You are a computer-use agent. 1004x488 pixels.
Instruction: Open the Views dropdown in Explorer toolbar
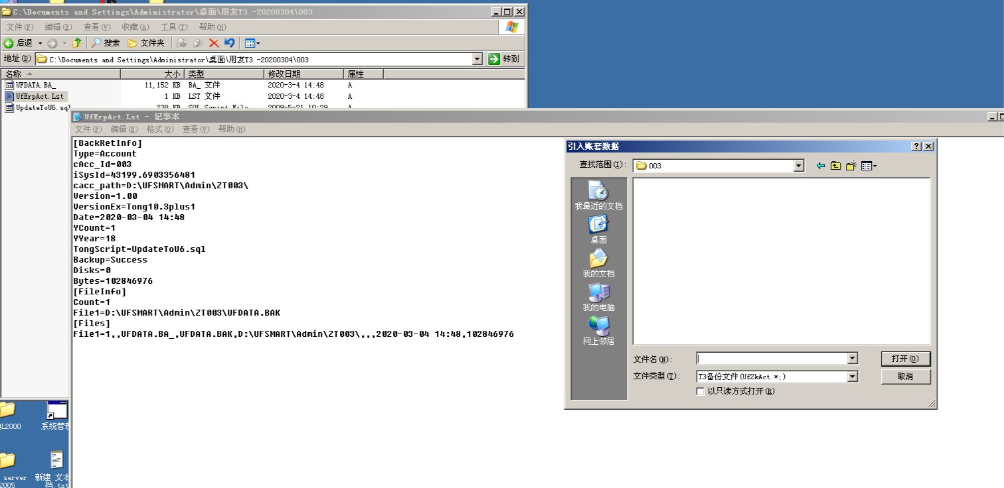click(x=252, y=43)
